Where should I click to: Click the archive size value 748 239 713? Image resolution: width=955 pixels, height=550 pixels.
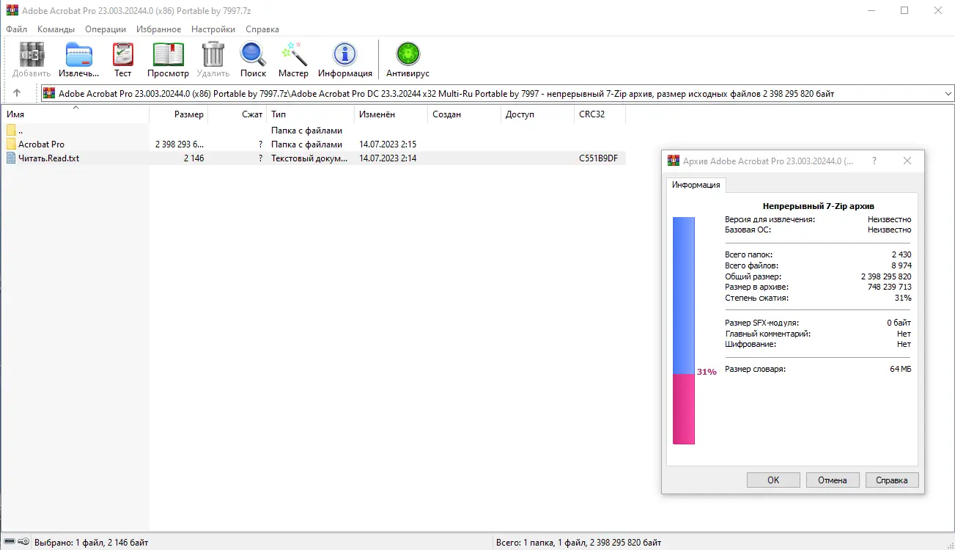pos(889,287)
